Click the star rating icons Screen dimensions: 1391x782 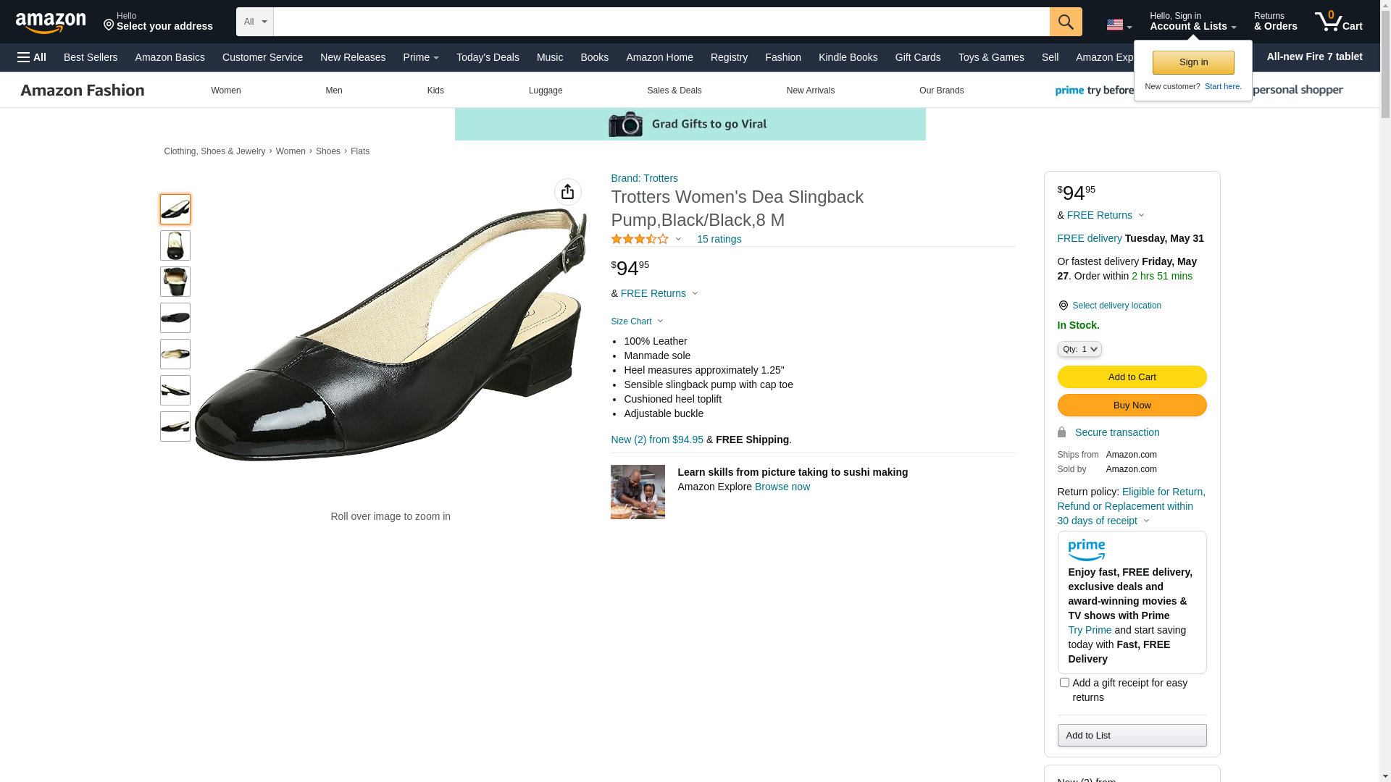point(640,239)
